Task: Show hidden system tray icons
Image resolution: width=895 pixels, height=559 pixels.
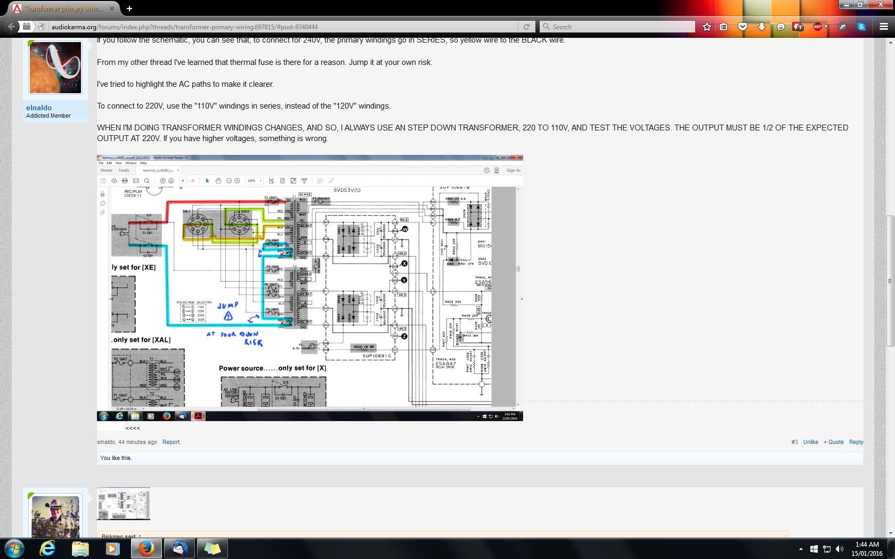Action: pyautogui.click(x=801, y=549)
